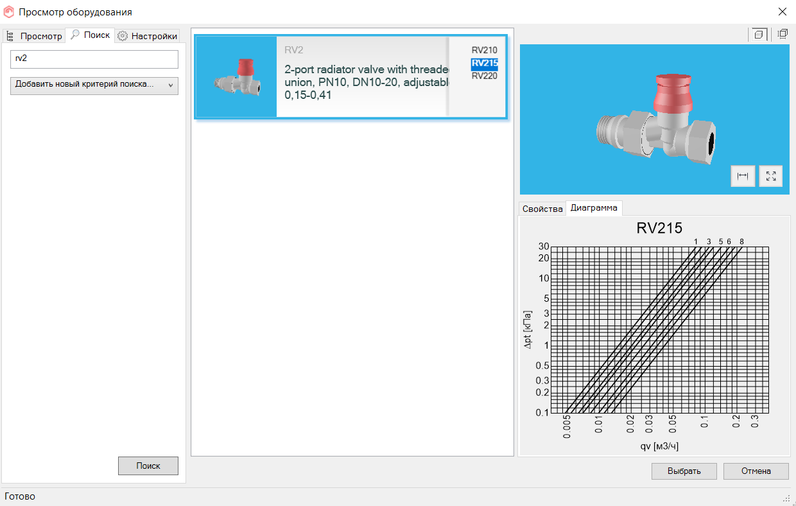
Task: Show dimensions with the width arrows icon
Action: tap(743, 176)
